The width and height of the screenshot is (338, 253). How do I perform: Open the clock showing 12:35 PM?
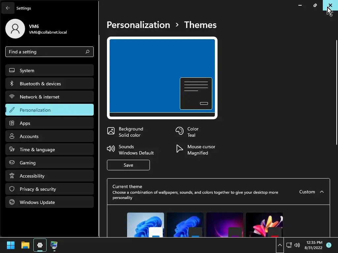tap(313, 245)
